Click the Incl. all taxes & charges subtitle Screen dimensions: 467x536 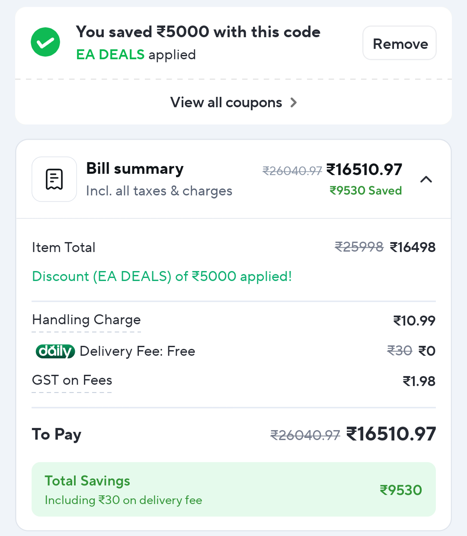pyautogui.click(x=159, y=191)
